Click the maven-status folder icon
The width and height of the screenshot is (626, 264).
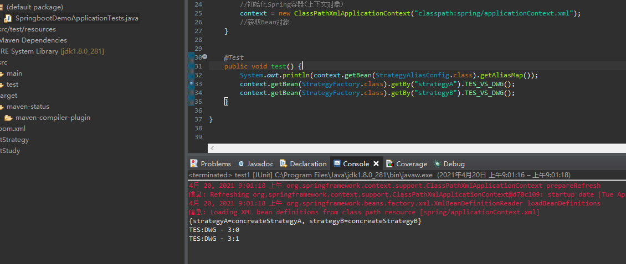pyautogui.click(x=1, y=107)
